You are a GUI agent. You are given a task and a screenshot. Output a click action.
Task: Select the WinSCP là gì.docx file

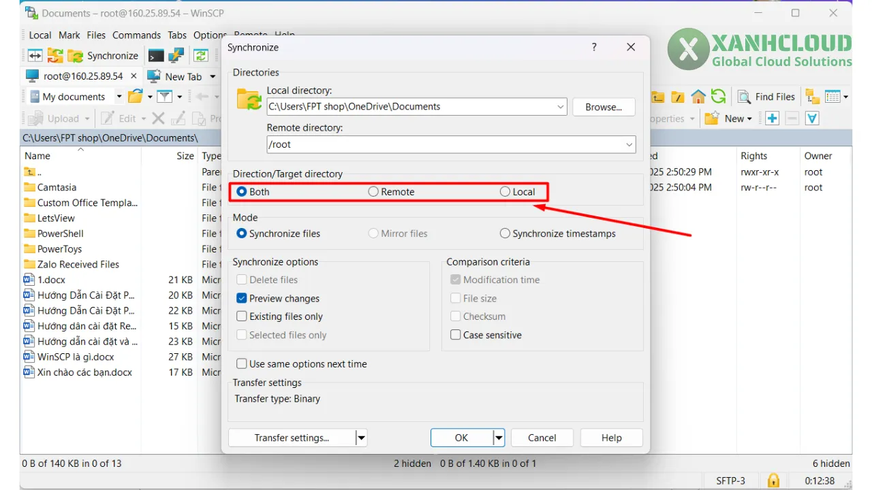[x=76, y=357]
